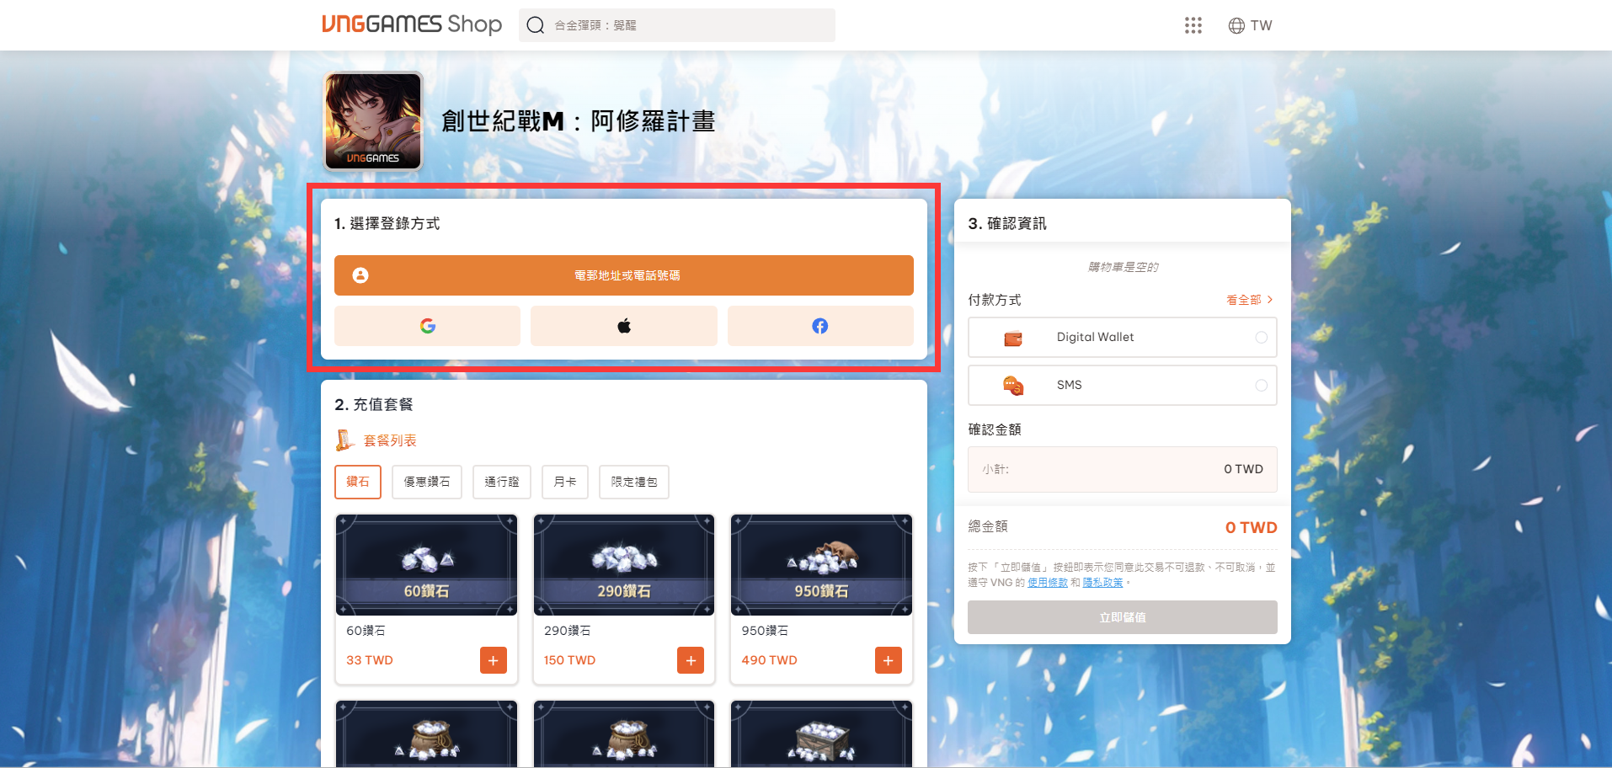Viewport: 1612px width, 768px height.
Task: Click the game search input field
Action: [x=686, y=25]
